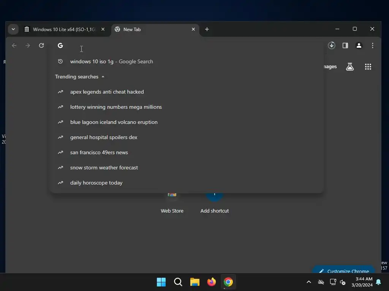The height and width of the screenshot is (291, 389).
Task: Open the profile avatar icon
Action: pos(359,45)
